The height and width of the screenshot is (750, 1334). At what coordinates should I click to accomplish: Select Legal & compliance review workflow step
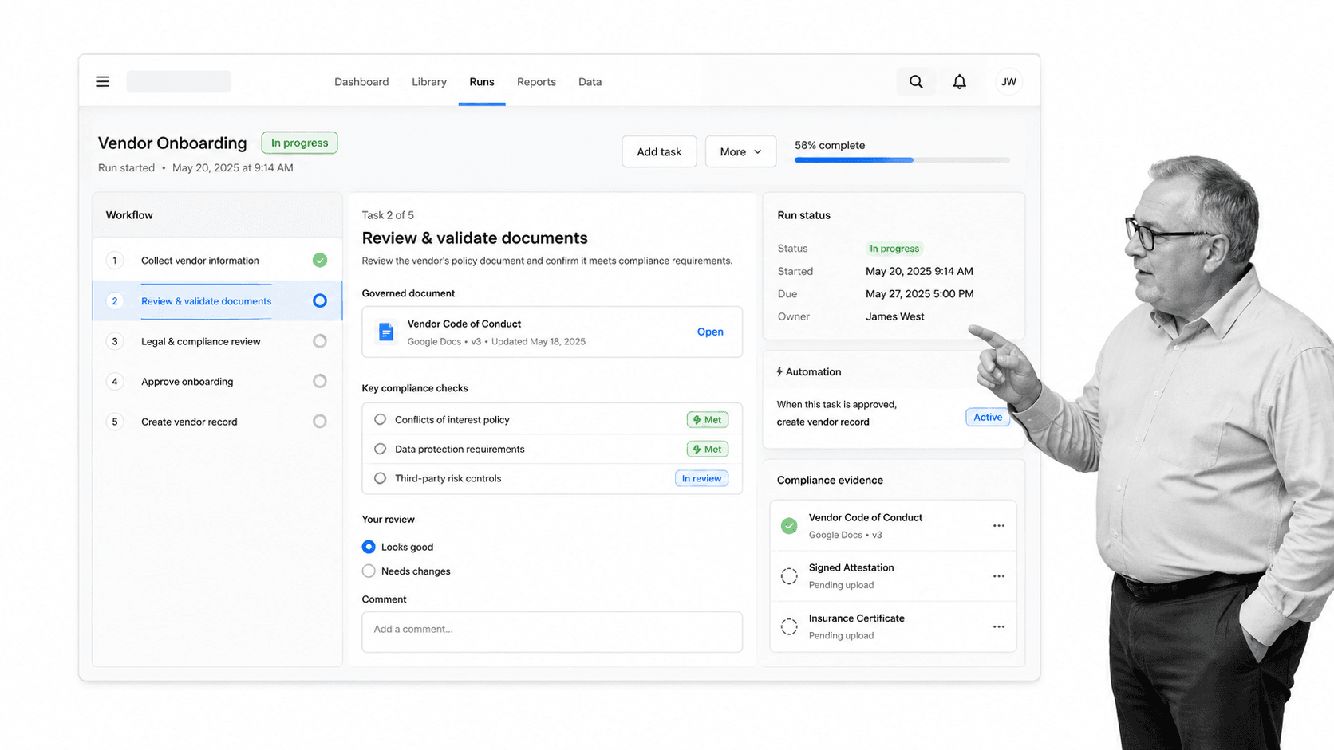point(217,341)
